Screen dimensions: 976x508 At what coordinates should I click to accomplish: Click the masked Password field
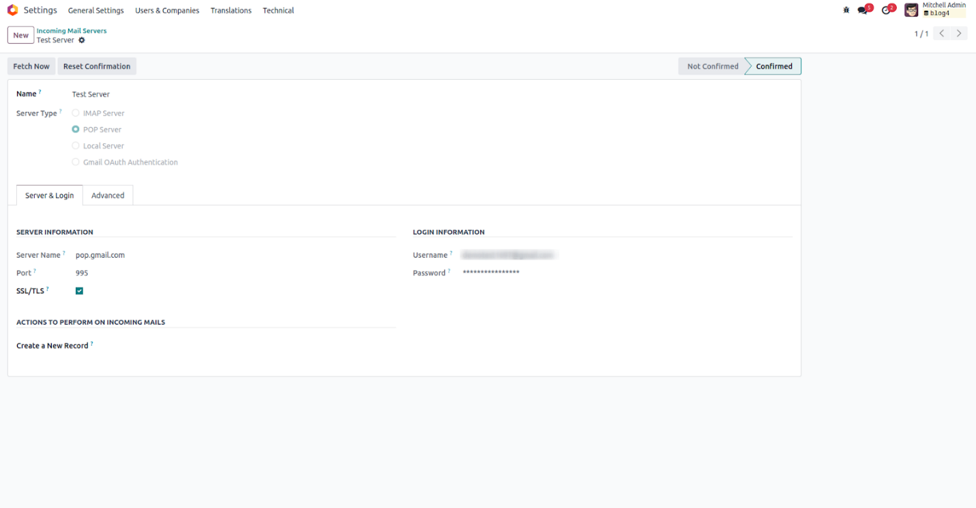(491, 273)
